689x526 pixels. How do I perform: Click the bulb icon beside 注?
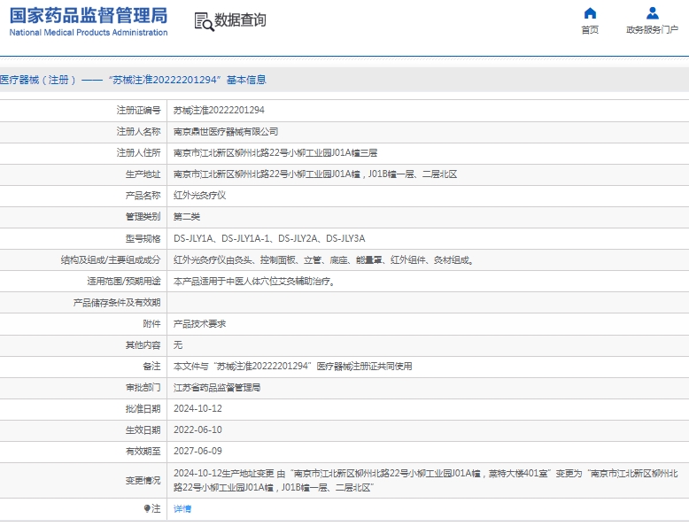click(147, 508)
